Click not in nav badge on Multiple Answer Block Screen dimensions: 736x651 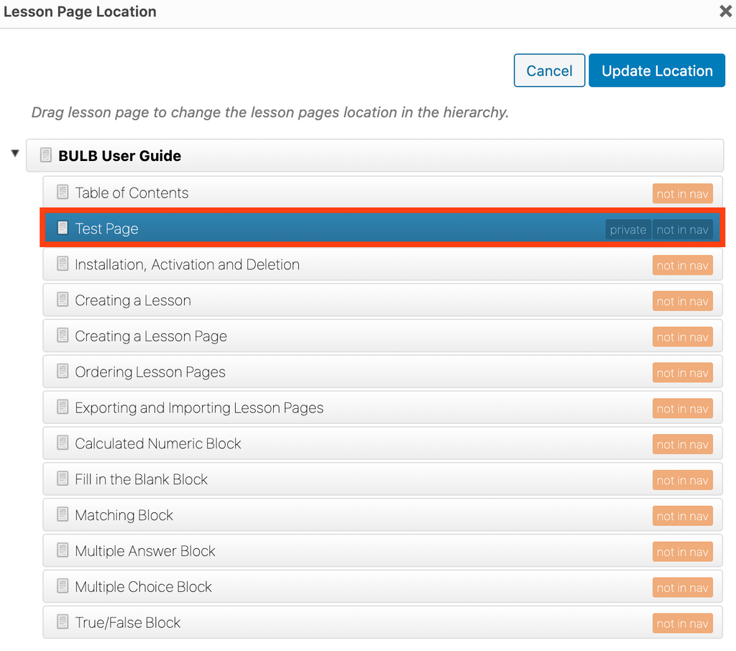point(683,552)
